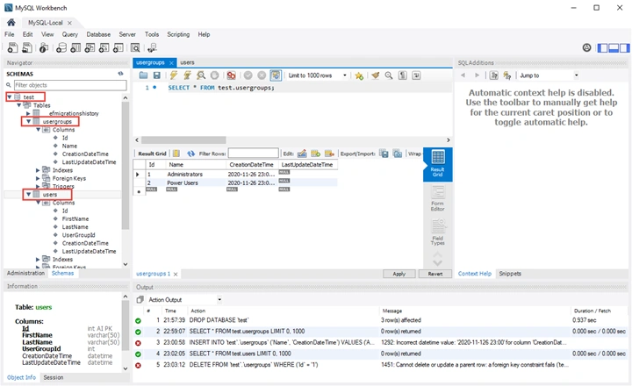The image size is (632, 386).
Task: Collapse the test schema node
Action: coord(10,97)
